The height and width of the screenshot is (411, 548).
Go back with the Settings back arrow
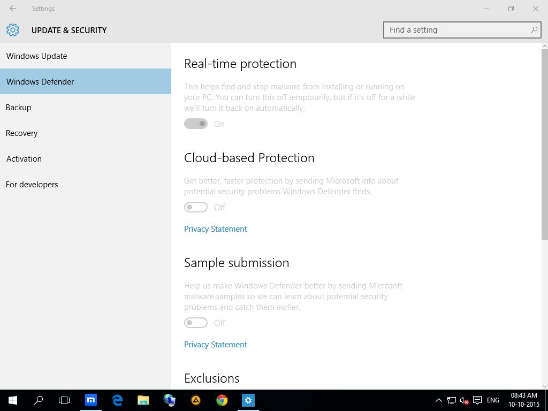13,9
